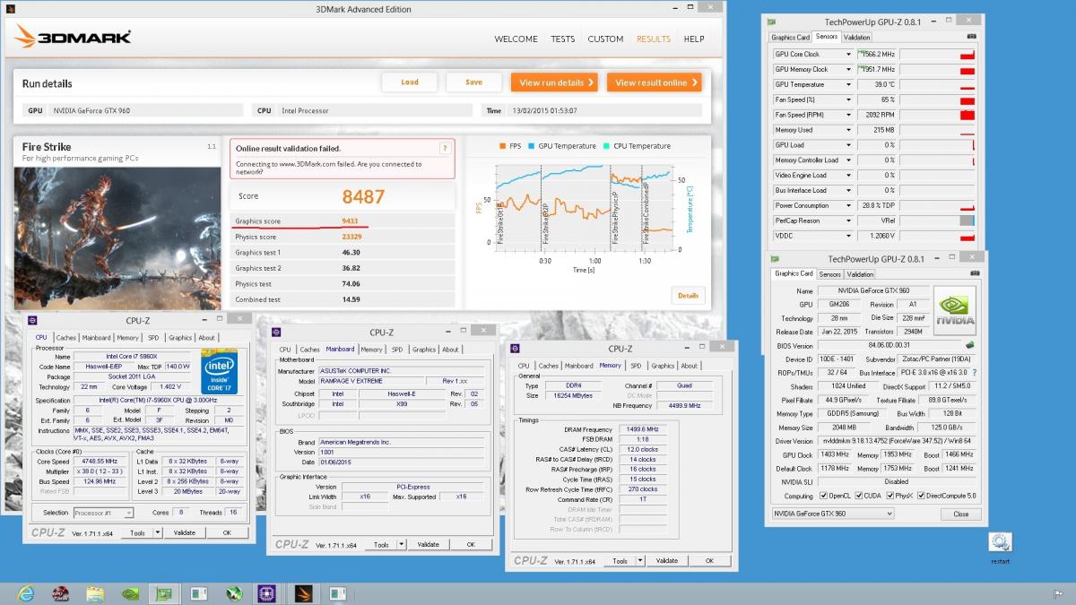Toggle the OpenCL checkbox in GPU-Z
The image size is (1076, 605).
click(824, 496)
